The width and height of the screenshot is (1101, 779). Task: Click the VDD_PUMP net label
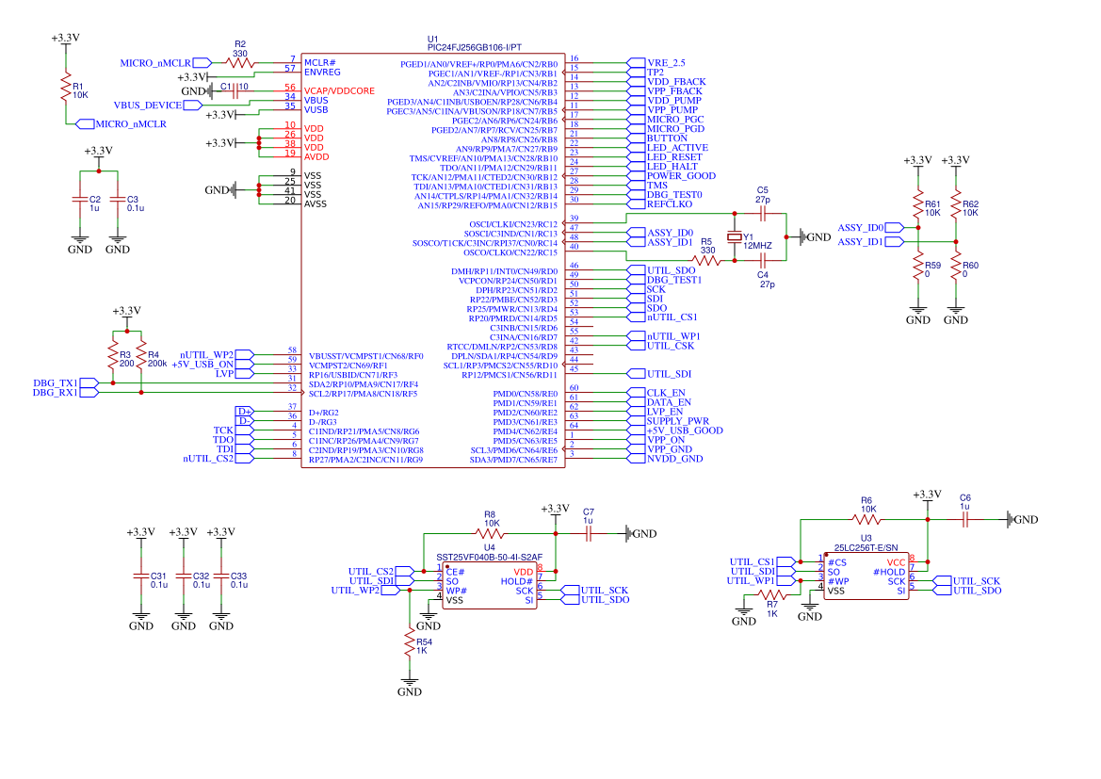664,101
